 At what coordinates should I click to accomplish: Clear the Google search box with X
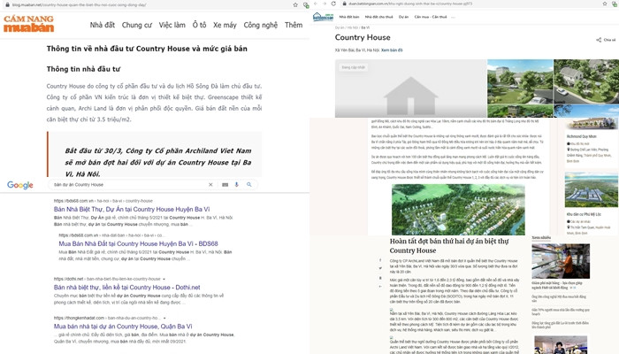(x=210, y=185)
